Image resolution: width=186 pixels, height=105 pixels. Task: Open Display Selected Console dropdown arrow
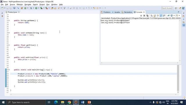[x=174, y=15]
